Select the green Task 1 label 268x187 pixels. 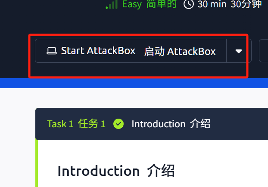[x=60, y=124]
